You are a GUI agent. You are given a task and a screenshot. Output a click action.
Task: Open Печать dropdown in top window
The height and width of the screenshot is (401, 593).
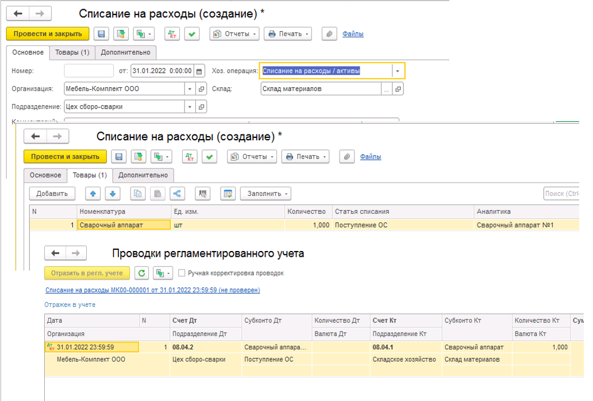[x=288, y=34]
